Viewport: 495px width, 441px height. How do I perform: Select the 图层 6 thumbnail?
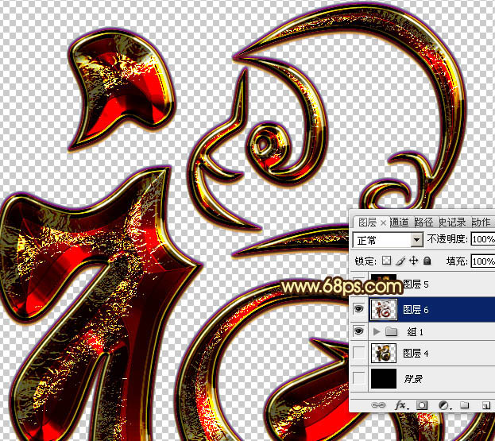(384, 309)
